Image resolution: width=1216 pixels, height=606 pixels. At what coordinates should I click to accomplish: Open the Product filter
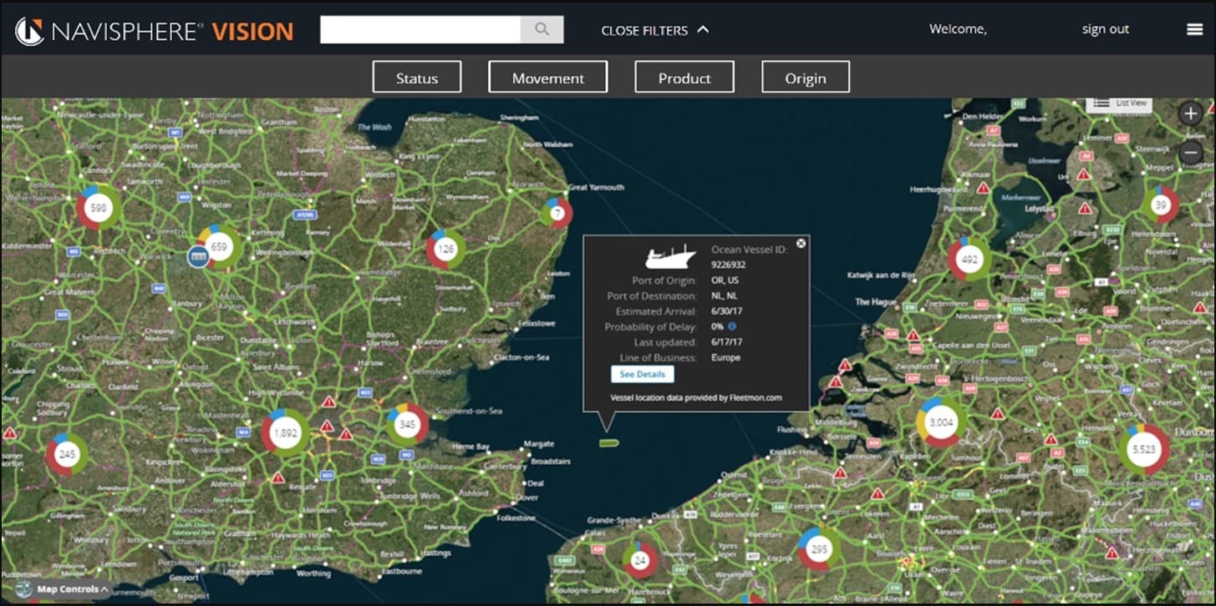click(x=684, y=78)
